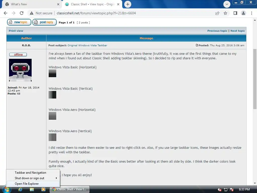The image size is (257, 193).
Task: Open the Print view link
Action: click(16, 31)
